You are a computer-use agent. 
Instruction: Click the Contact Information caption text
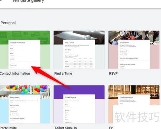(x=15, y=74)
